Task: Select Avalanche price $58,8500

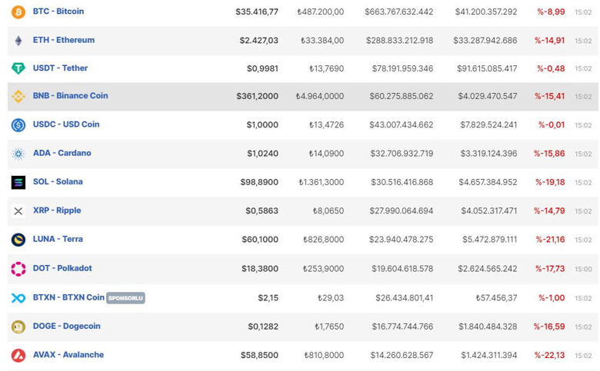Action: pyautogui.click(x=259, y=356)
